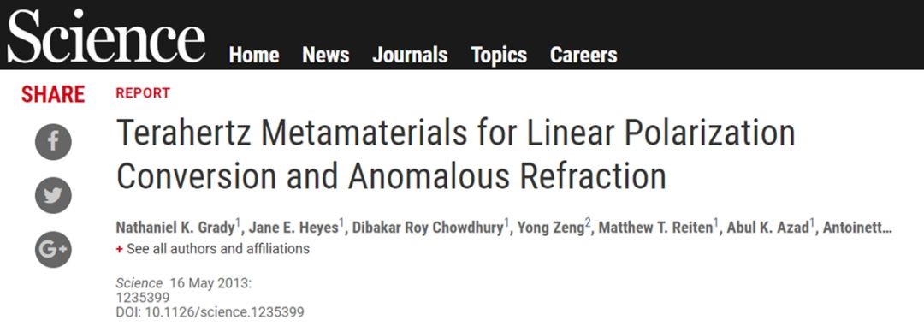
Task: Open the News menu item
Action: tap(326, 56)
